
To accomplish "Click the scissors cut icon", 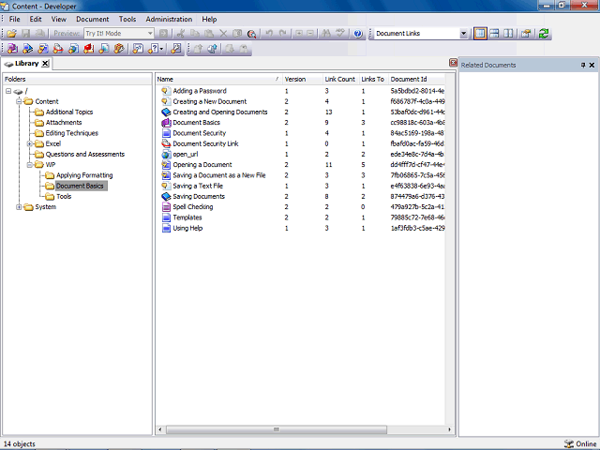I will tap(181, 34).
